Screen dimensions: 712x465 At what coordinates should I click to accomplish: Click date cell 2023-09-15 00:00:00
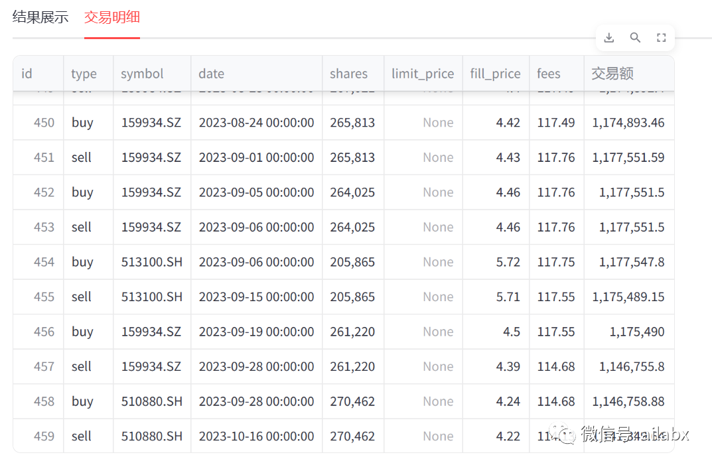tap(257, 297)
